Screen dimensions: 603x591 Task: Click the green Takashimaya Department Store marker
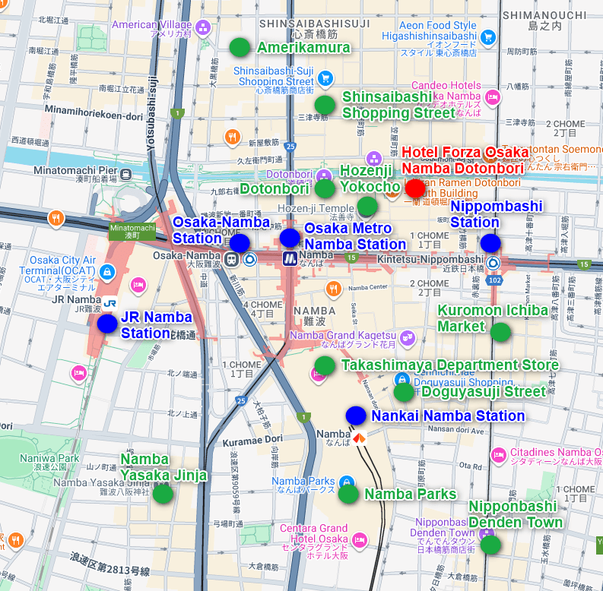pos(325,365)
